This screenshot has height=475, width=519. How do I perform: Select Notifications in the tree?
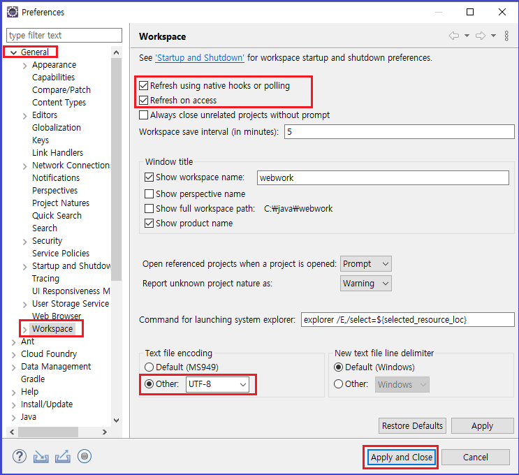(x=56, y=177)
